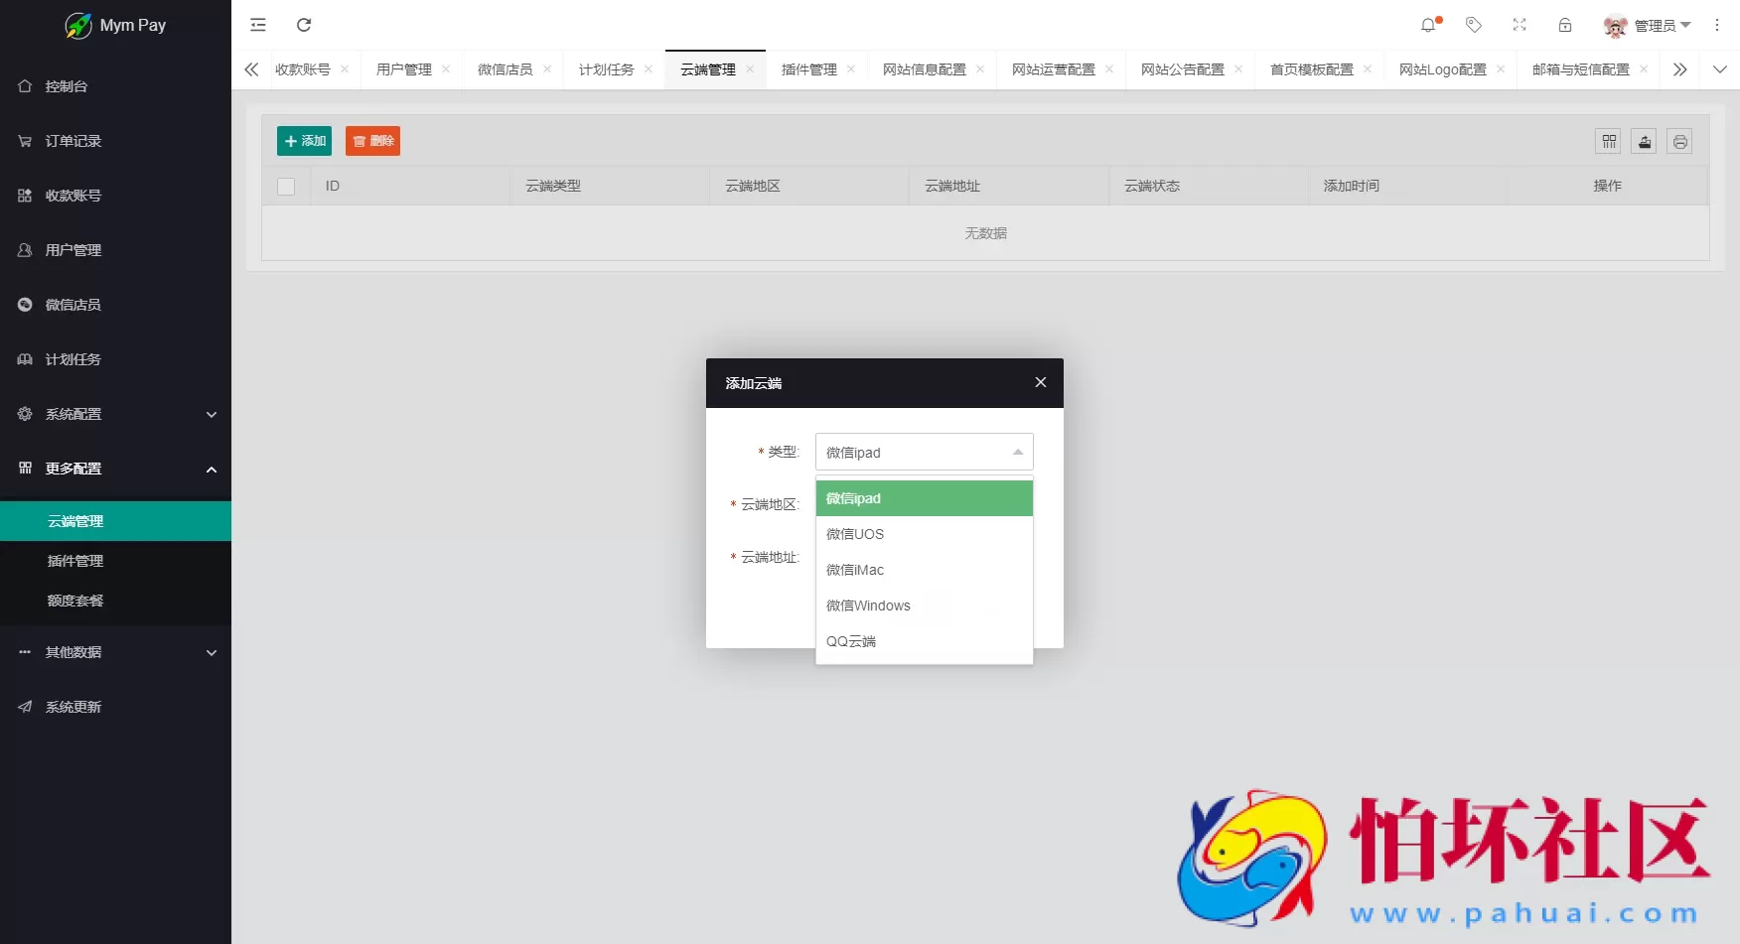Collapse the sidebar with the hamburger icon

(257, 25)
